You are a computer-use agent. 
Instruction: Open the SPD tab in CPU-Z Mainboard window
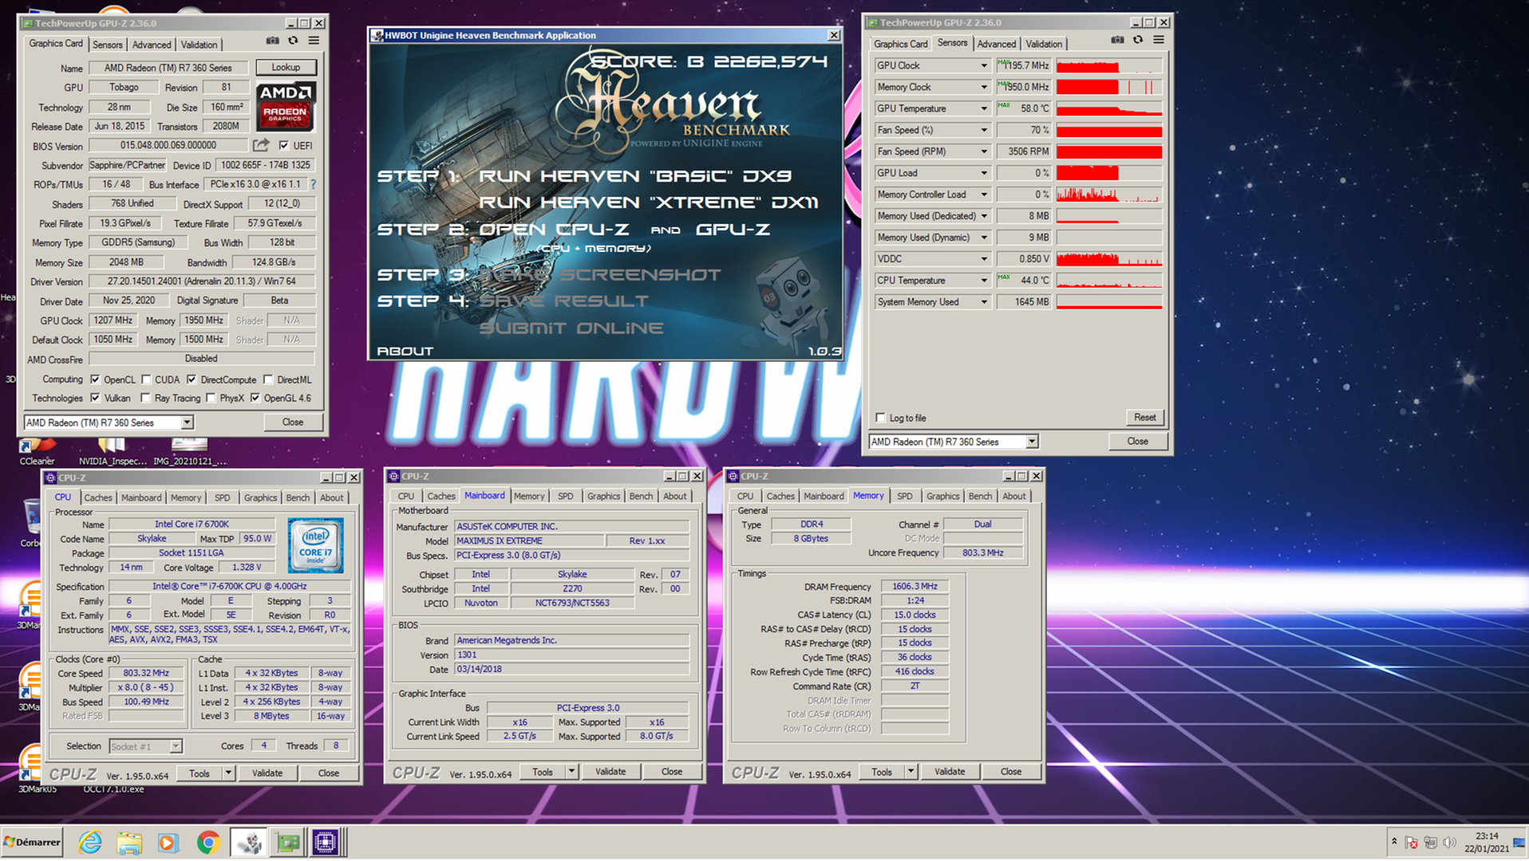pyautogui.click(x=566, y=496)
